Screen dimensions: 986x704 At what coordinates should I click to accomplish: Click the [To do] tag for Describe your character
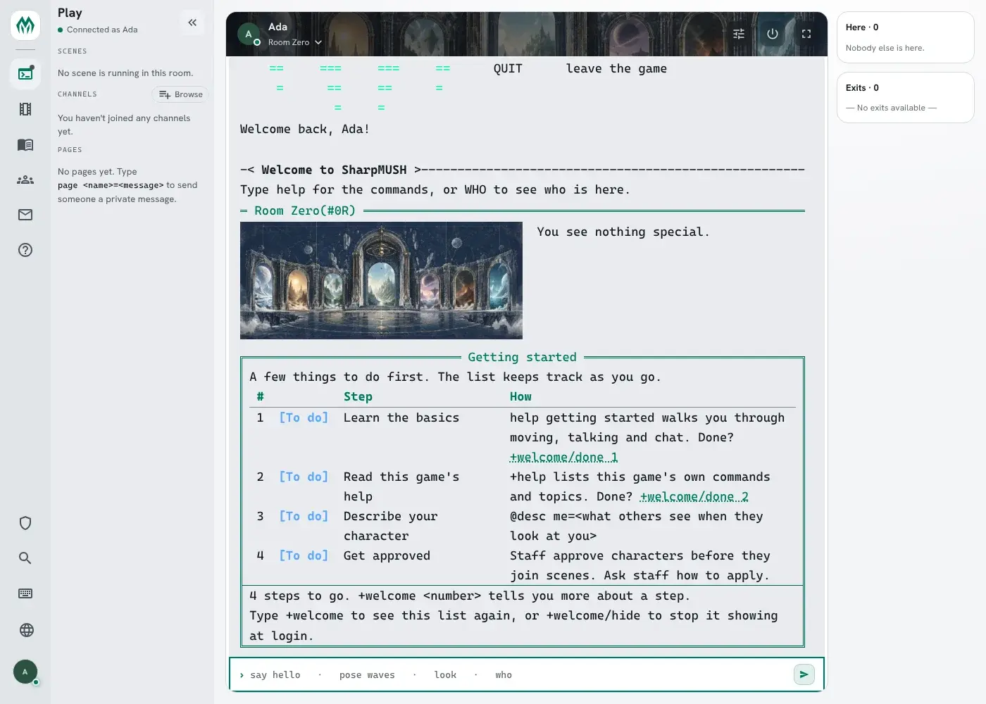click(x=304, y=516)
